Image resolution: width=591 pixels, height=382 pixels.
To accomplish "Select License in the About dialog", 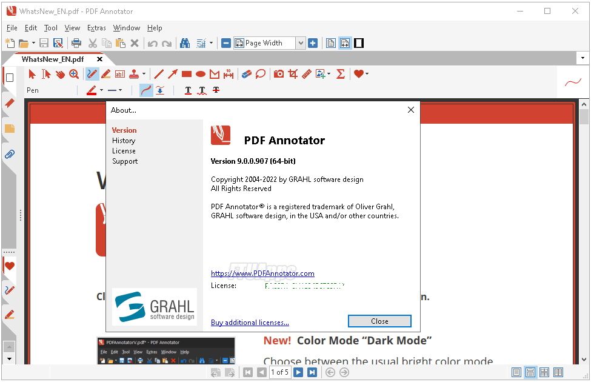I will coord(124,151).
